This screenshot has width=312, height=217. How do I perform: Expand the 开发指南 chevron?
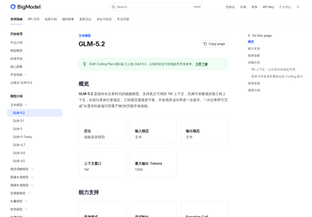coord(26,75)
